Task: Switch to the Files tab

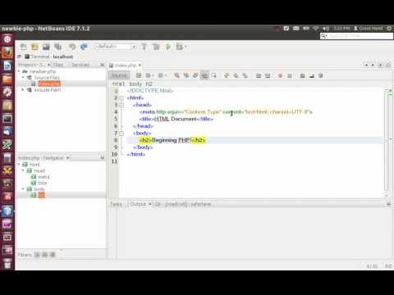Action: (58, 65)
